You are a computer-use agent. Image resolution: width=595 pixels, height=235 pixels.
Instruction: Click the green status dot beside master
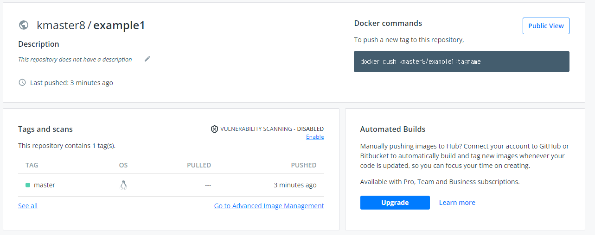click(28, 185)
